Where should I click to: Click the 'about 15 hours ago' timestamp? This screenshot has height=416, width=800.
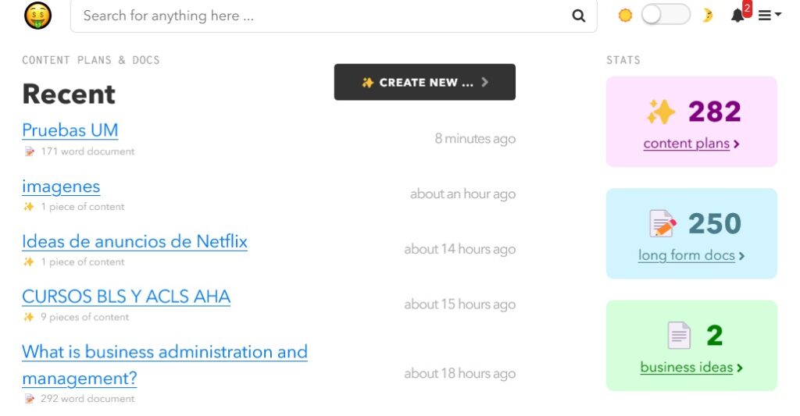(x=459, y=304)
